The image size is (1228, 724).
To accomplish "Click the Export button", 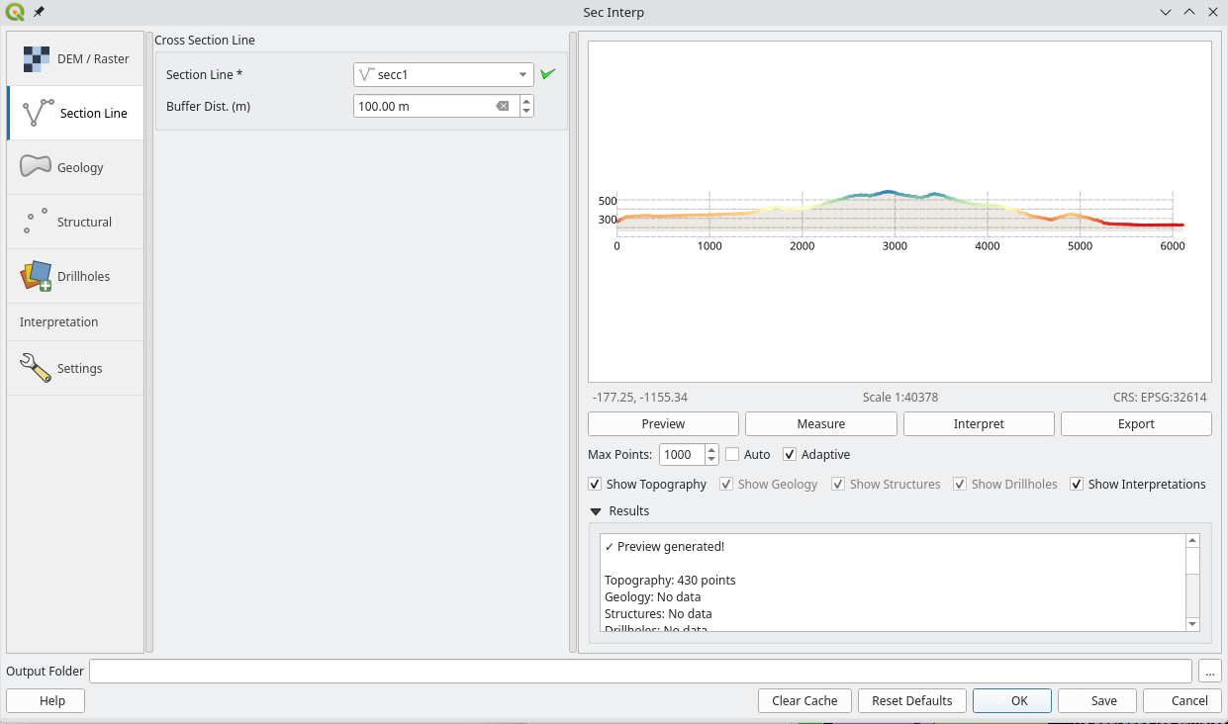I will coord(1136,423).
